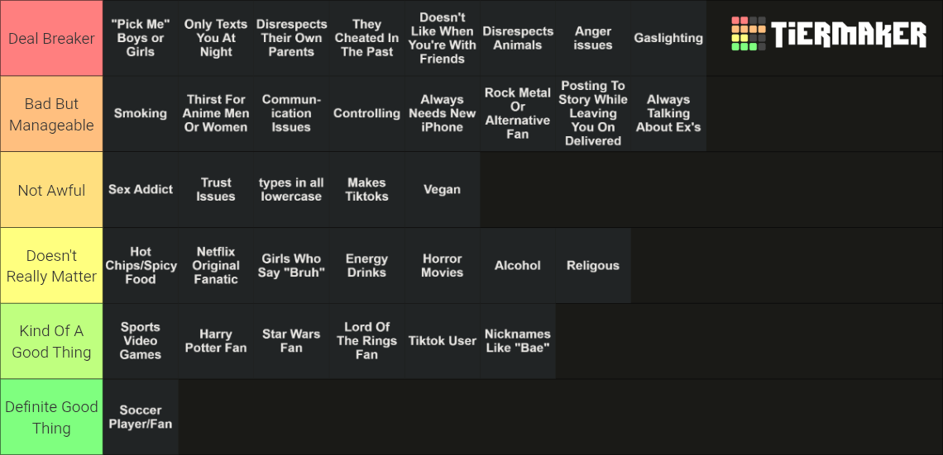
Task: Click the Vegan tile
Action: pos(442,190)
